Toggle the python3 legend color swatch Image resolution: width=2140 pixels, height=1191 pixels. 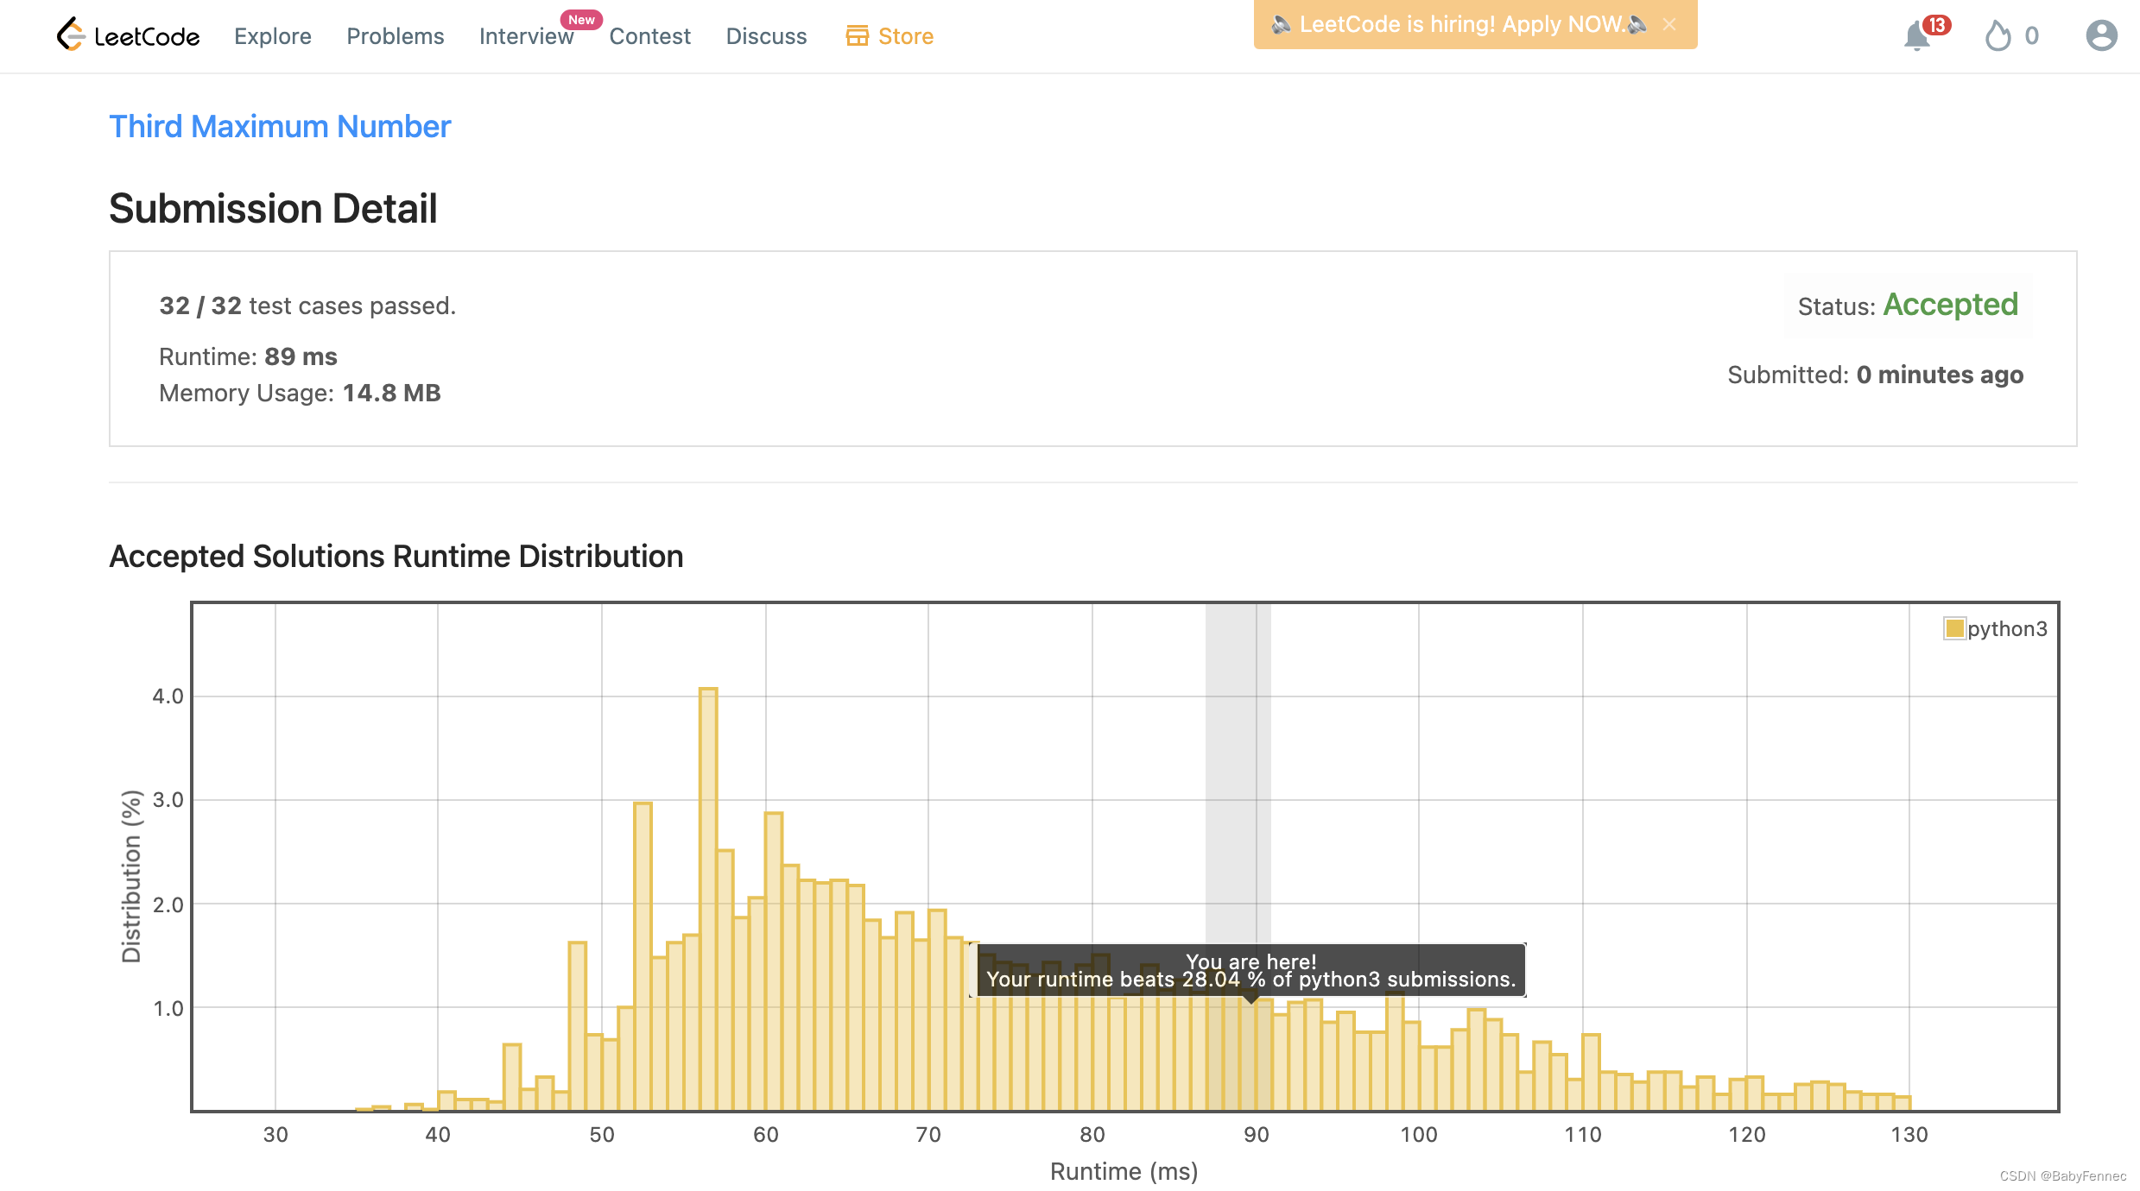point(1953,628)
